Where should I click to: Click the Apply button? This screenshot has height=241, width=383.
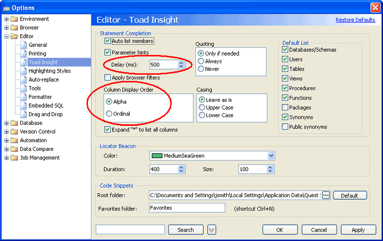point(358,230)
